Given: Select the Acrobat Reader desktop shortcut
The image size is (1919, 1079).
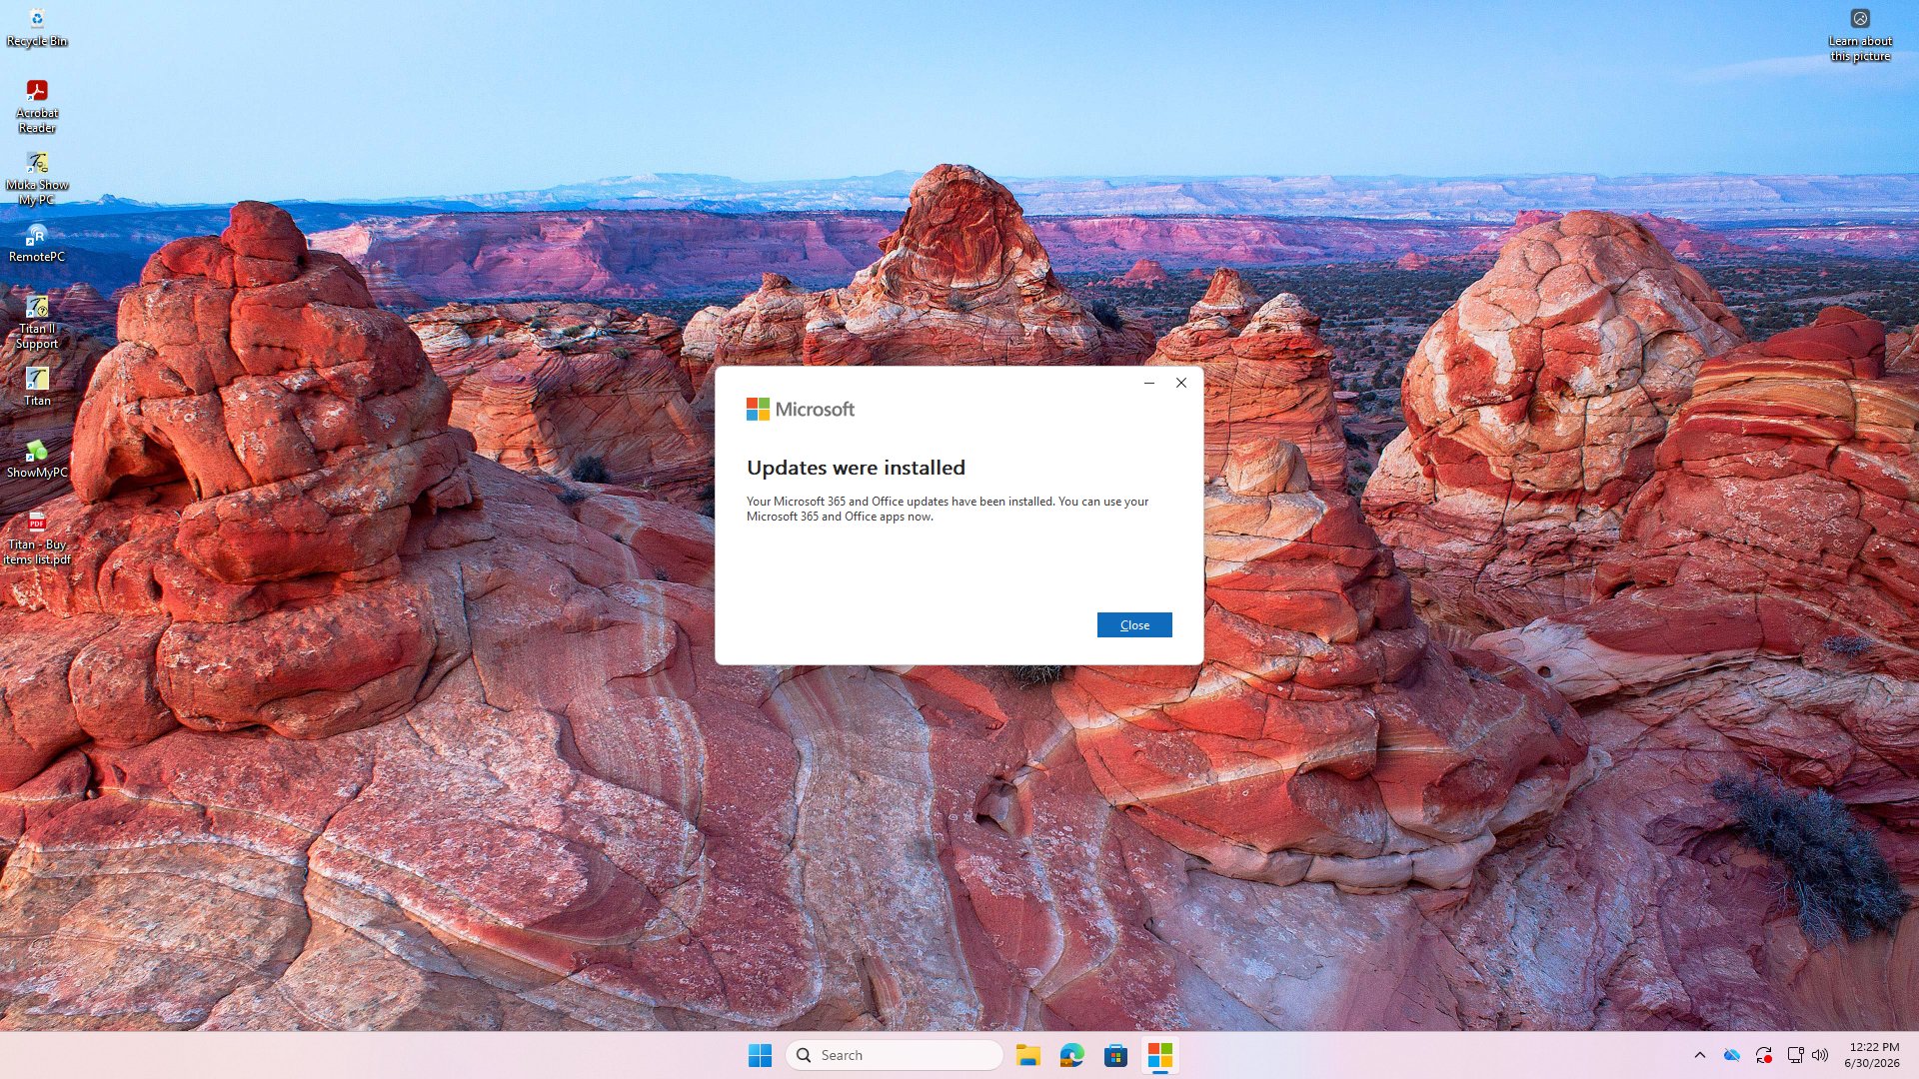Looking at the screenshot, I should click(x=37, y=106).
